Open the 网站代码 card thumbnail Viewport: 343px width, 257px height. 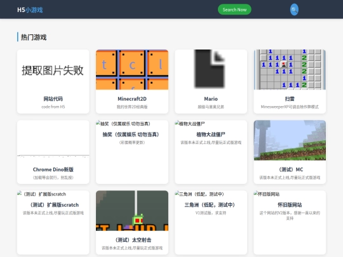click(53, 70)
